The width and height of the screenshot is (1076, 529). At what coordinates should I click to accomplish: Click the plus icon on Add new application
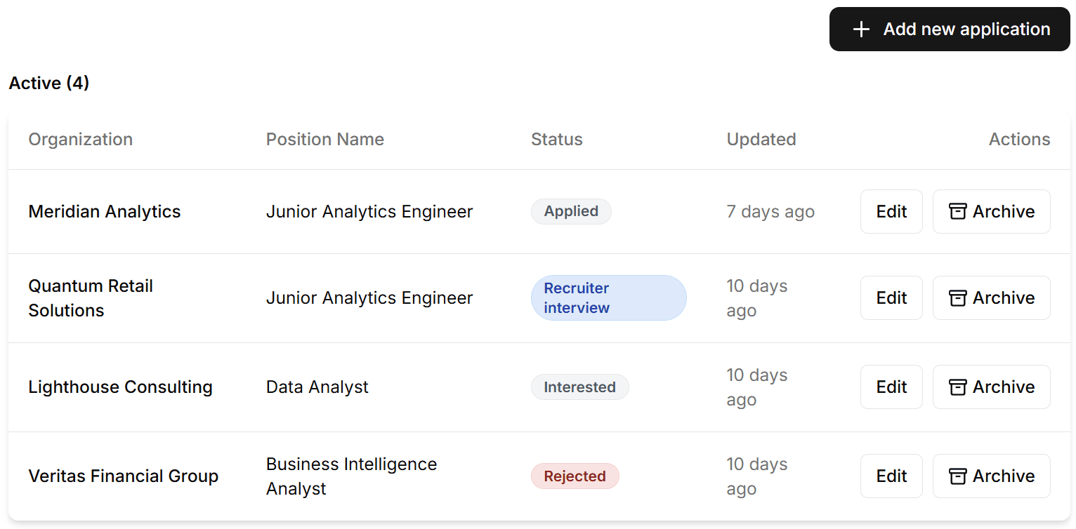tap(860, 29)
